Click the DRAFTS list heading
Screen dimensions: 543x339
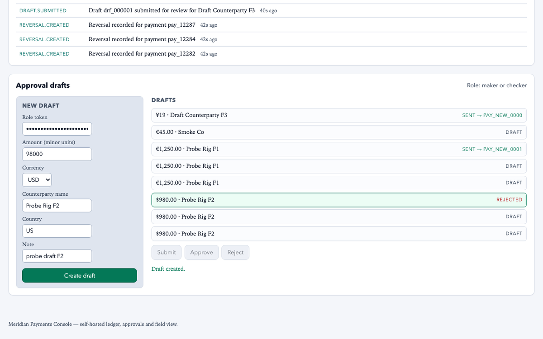click(163, 100)
